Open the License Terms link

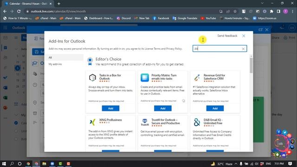click(x=153, y=49)
